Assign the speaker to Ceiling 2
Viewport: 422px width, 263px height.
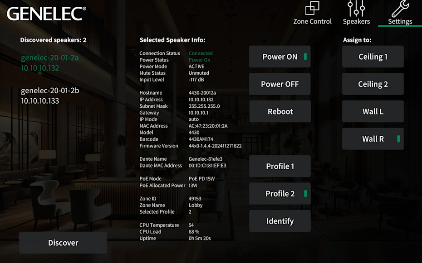[x=373, y=84]
